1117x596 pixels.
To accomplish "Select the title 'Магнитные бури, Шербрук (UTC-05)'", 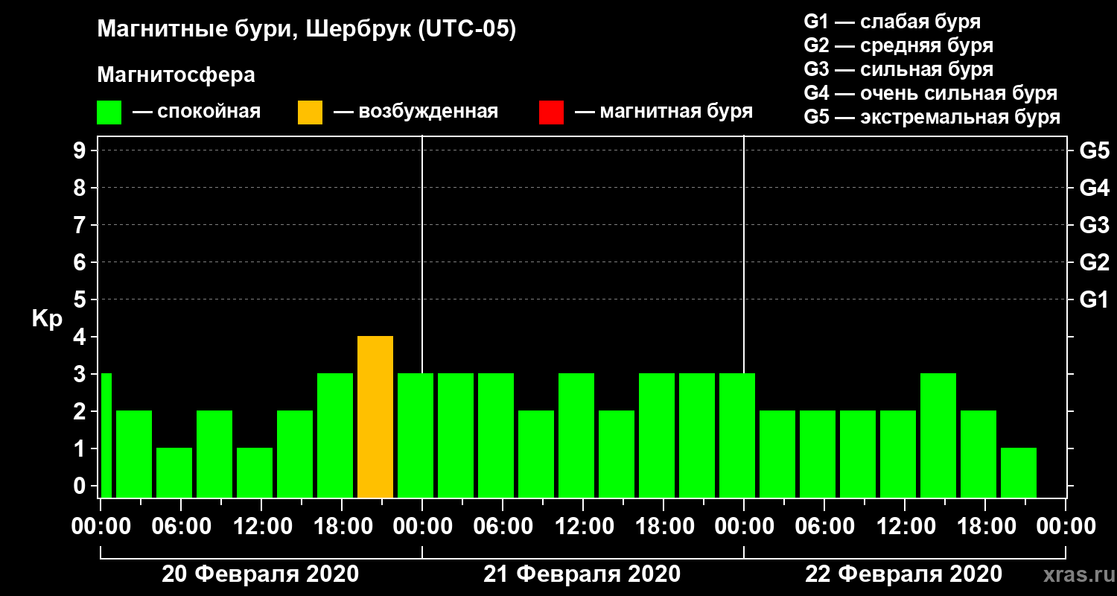I will (306, 31).
